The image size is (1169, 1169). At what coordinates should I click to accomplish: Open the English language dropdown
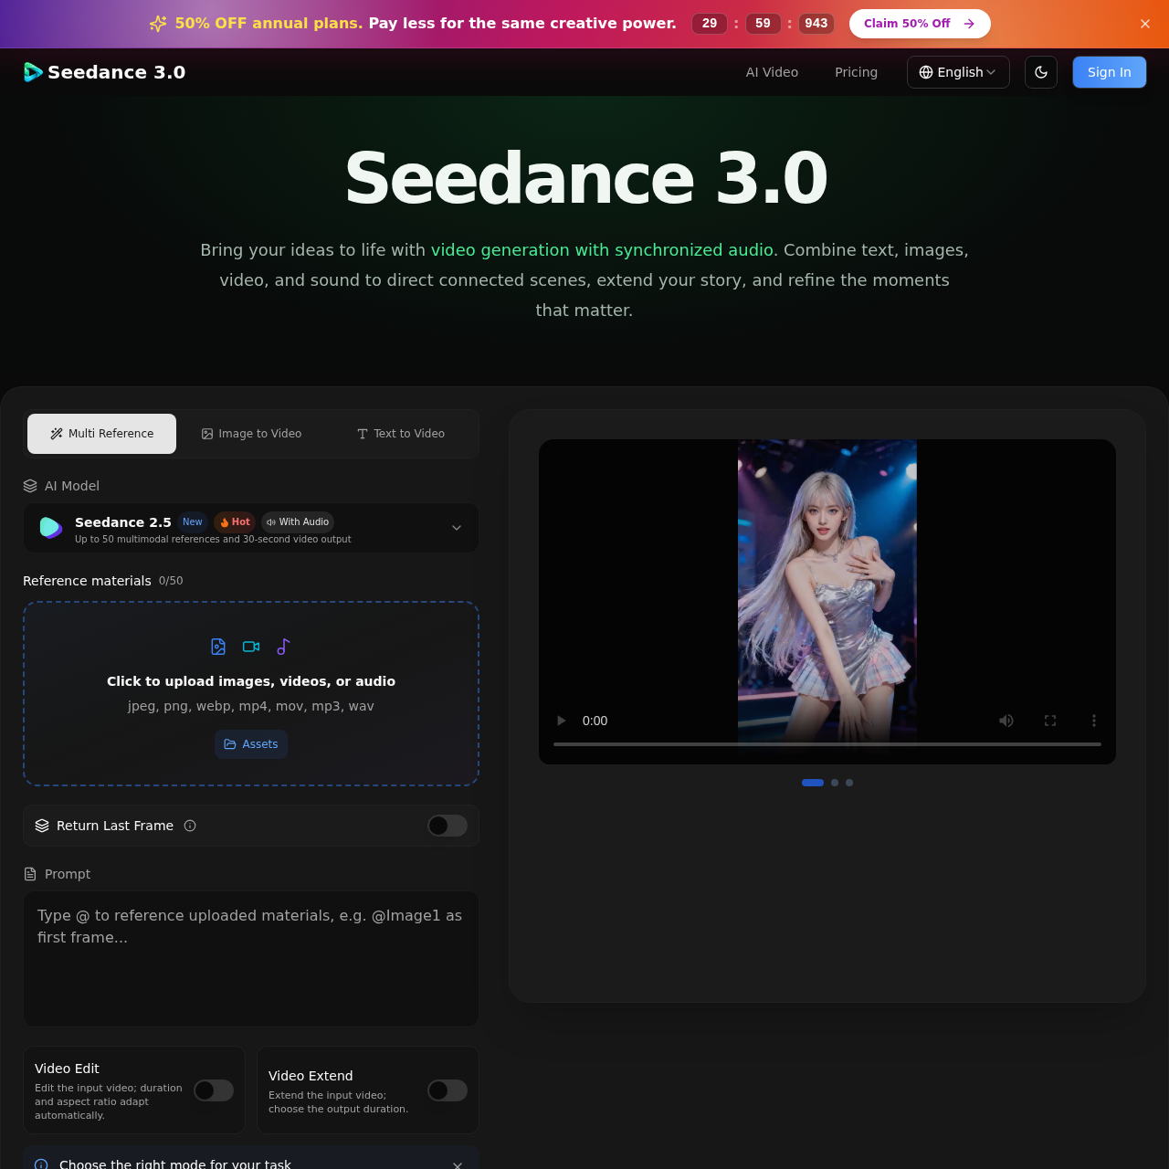coord(958,72)
